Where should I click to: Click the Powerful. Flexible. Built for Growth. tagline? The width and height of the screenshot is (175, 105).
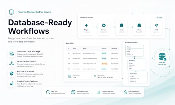34,12
